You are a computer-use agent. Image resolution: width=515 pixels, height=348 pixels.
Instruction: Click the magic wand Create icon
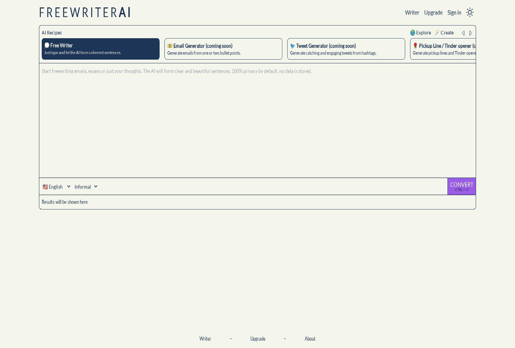tap(437, 33)
